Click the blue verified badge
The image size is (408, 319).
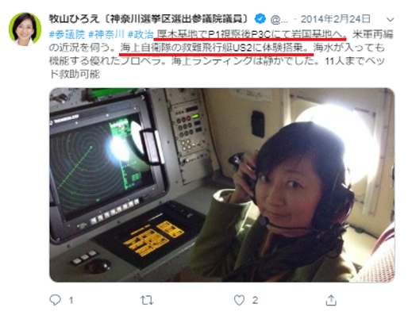pyautogui.click(x=260, y=18)
